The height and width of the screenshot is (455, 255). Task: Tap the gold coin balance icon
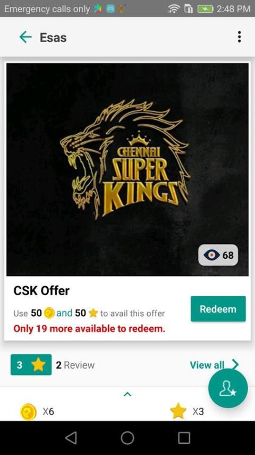point(28,411)
